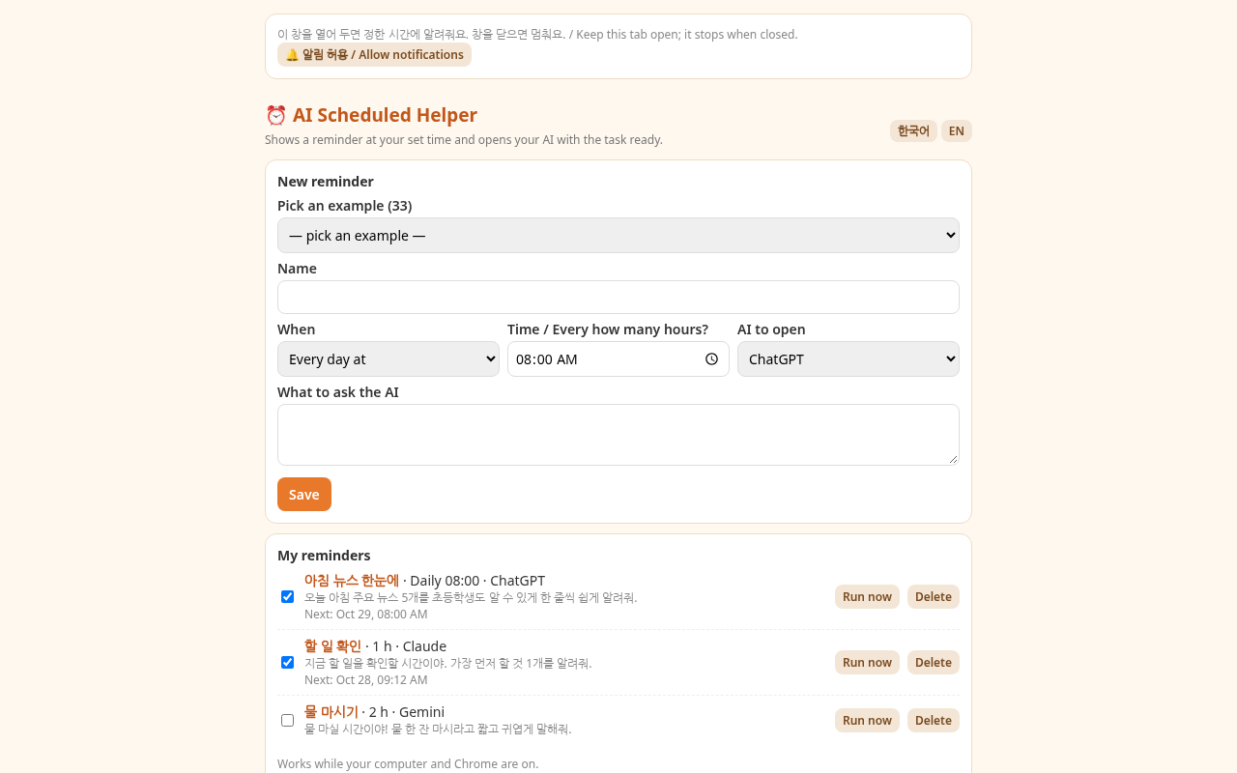
Task: Open the Pick an example dropdown
Action: [618, 235]
